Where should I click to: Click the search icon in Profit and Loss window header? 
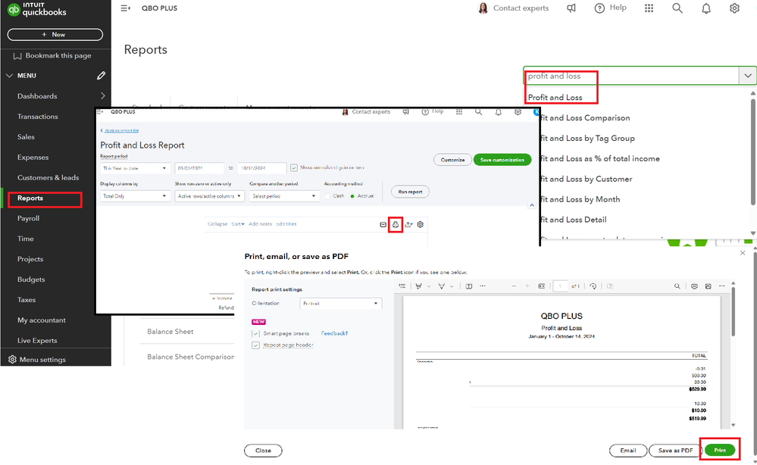(x=478, y=112)
